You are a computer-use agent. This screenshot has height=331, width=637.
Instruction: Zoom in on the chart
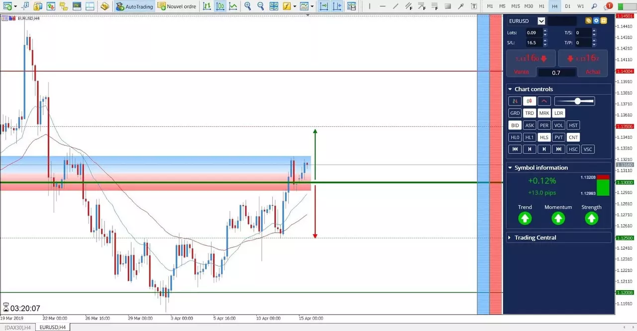[248, 6]
